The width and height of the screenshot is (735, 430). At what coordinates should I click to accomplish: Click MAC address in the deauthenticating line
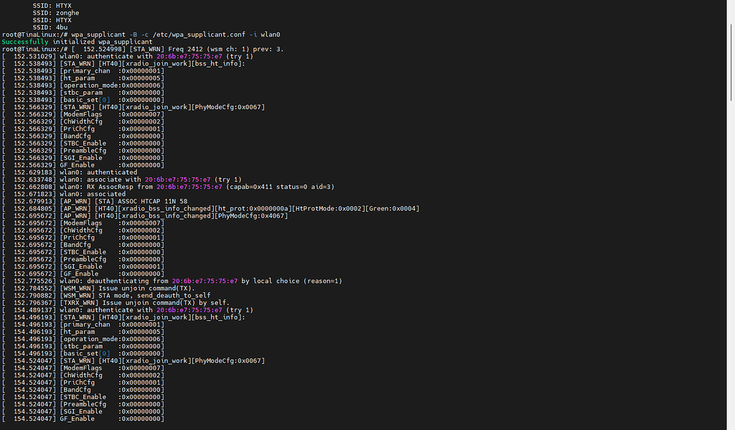pos(205,281)
